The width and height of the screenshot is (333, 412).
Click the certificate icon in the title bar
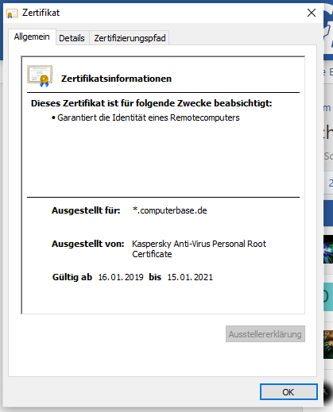click(x=12, y=13)
